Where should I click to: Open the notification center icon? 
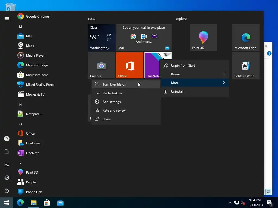pos(269,203)
